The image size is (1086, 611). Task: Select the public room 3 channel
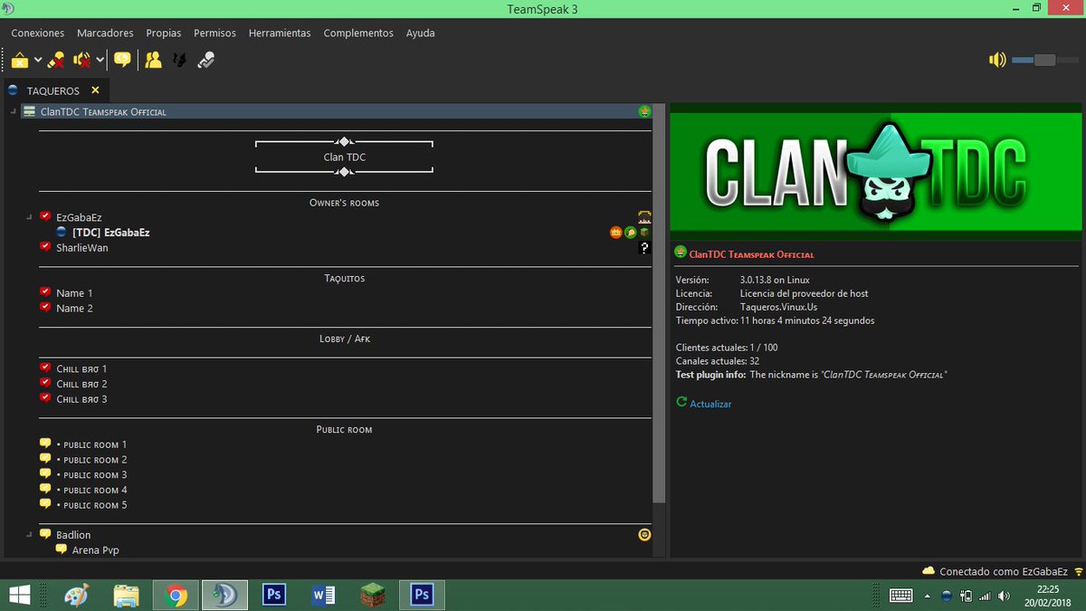(91, 474)
